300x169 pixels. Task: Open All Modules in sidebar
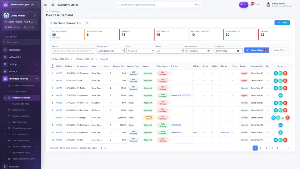21,57
